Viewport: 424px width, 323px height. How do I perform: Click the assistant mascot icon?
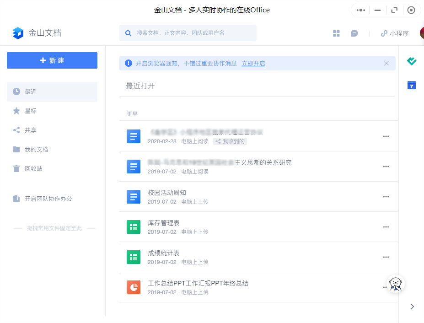click(x=396, y=284)
